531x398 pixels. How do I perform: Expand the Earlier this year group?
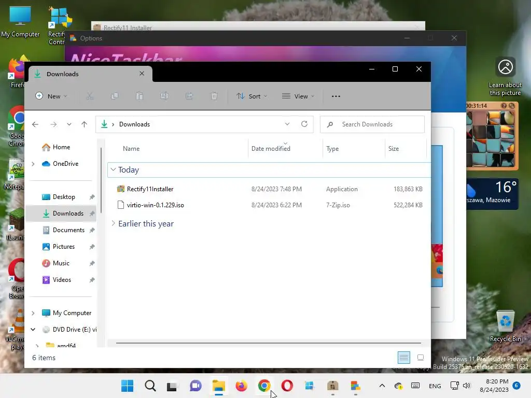[x=113, y=223]
